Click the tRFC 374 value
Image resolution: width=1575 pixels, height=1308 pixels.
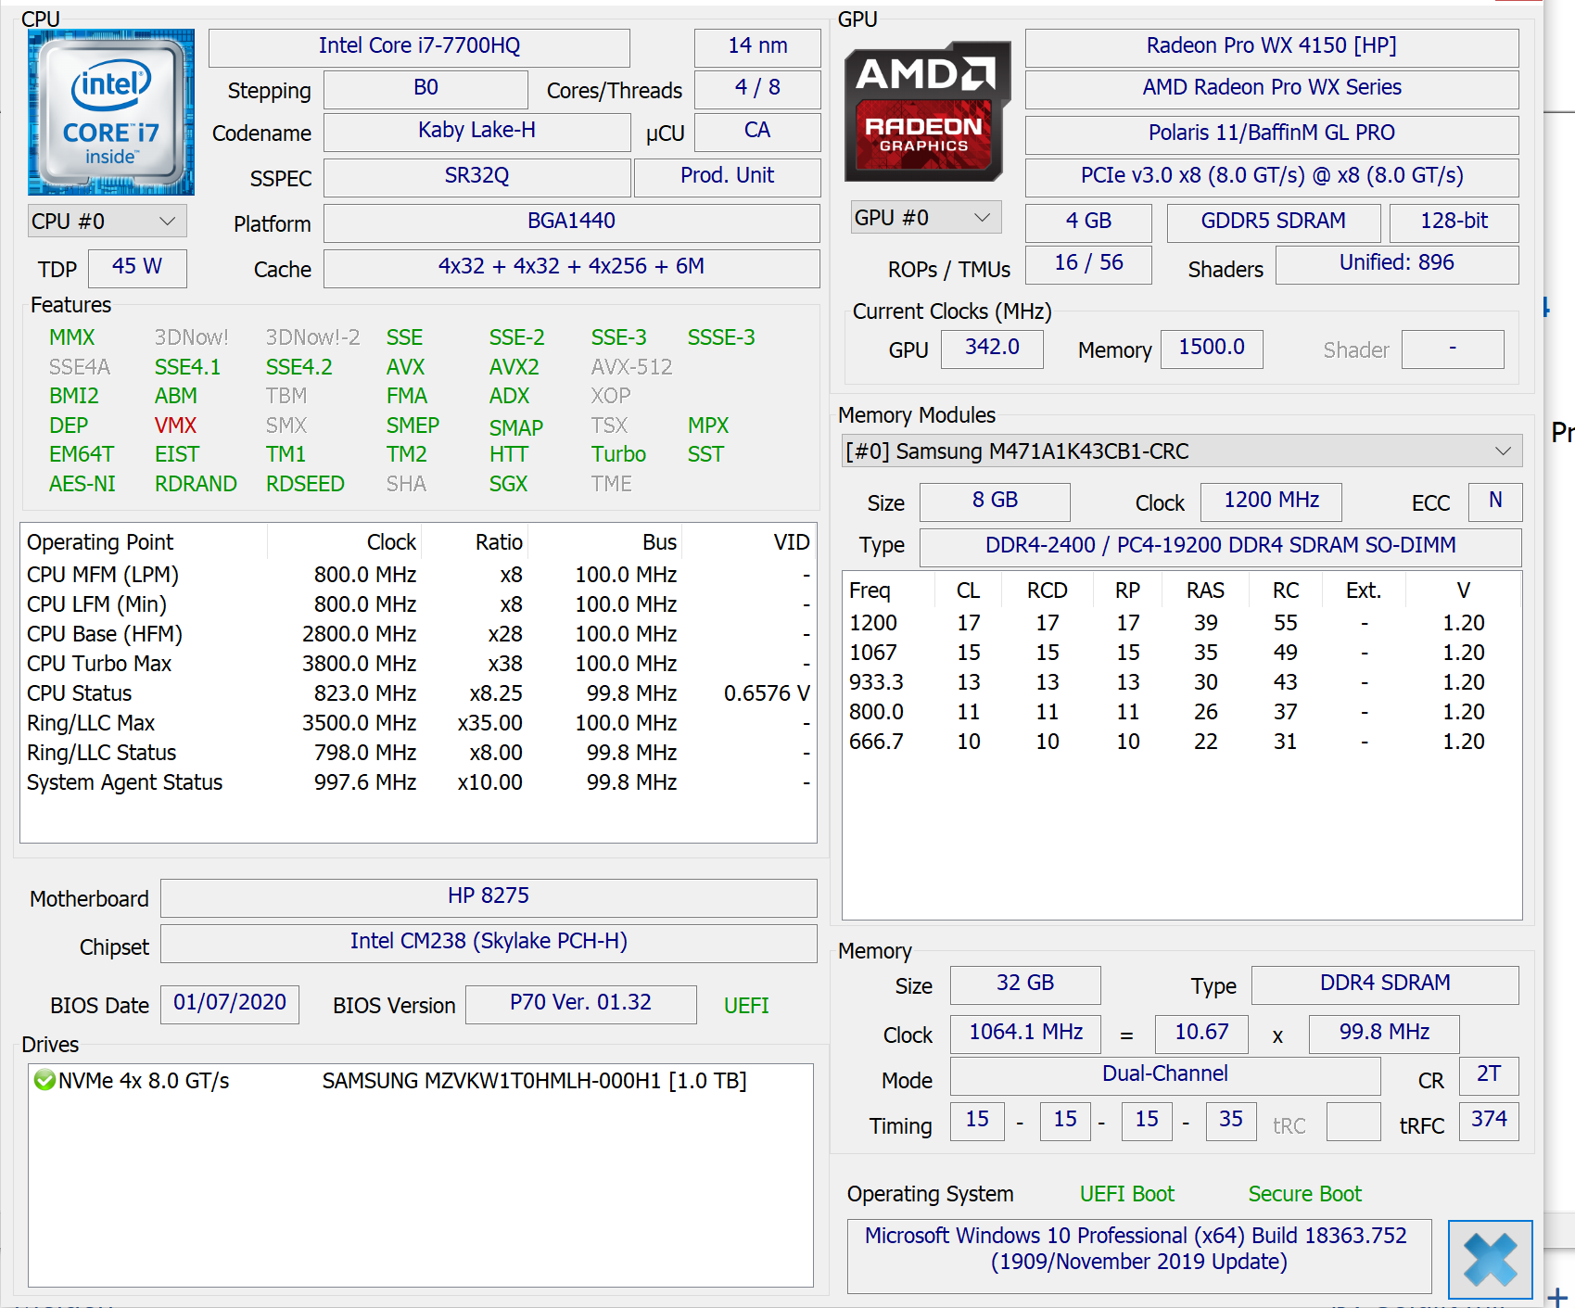[x=1489, y=1120]
